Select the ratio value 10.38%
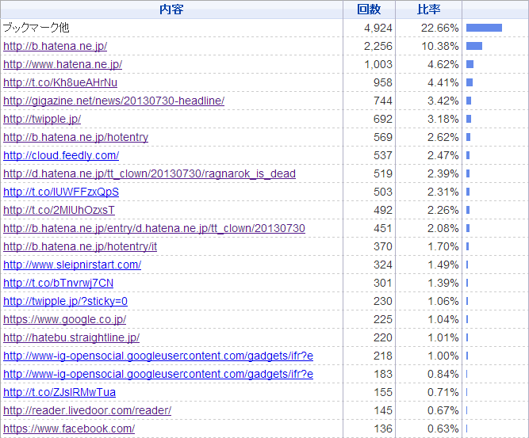 [439, 46]
